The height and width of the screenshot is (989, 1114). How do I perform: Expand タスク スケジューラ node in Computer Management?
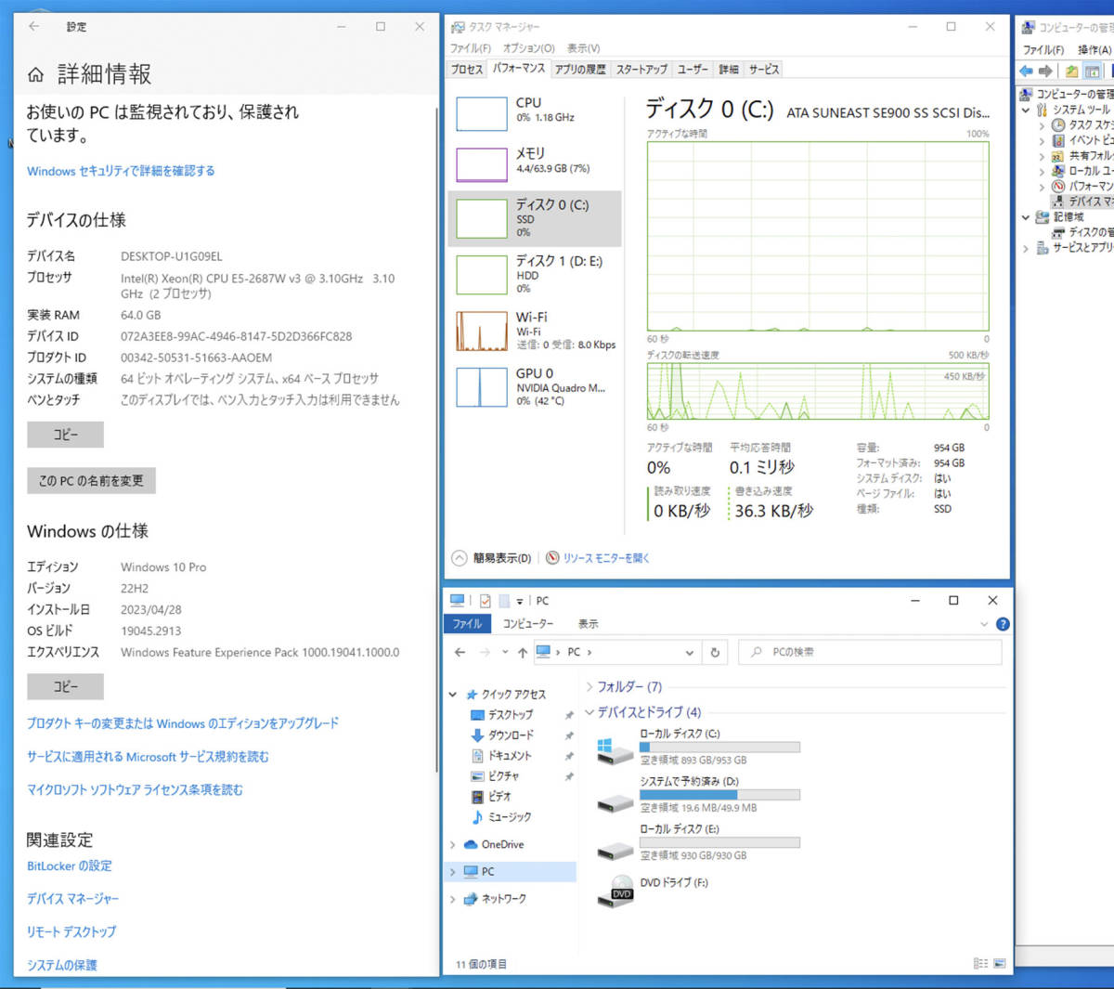point(1042,125)
